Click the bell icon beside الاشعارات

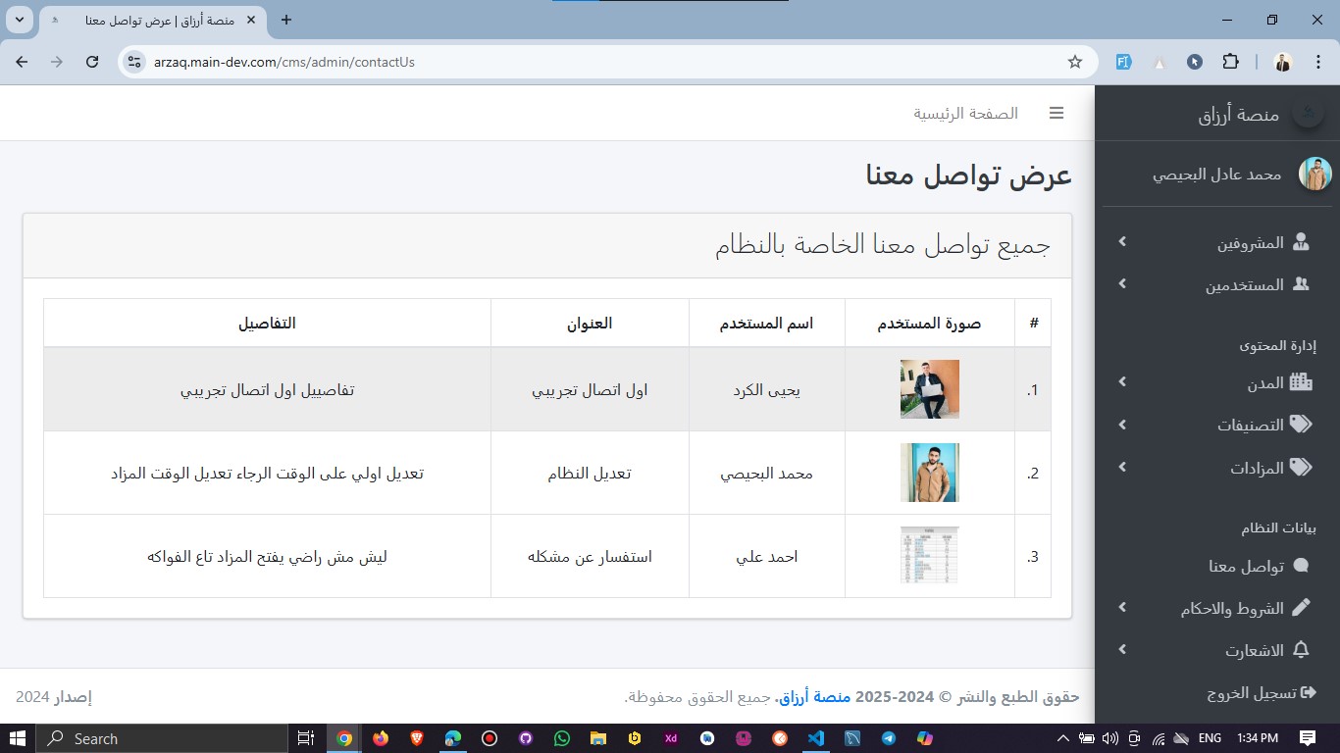click(1301, 650)
